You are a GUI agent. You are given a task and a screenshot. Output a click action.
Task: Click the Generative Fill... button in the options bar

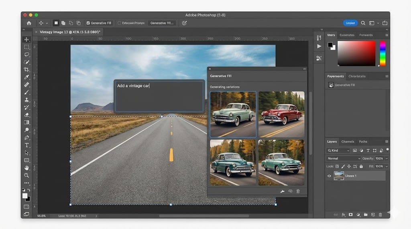[162, 23]
